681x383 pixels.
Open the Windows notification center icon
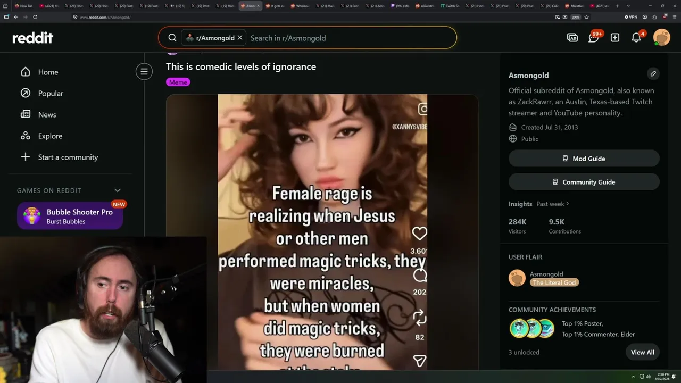[x=675, y=377]
